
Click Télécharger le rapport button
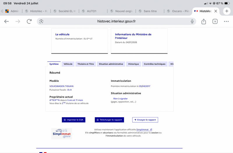[x=110, y=120]
